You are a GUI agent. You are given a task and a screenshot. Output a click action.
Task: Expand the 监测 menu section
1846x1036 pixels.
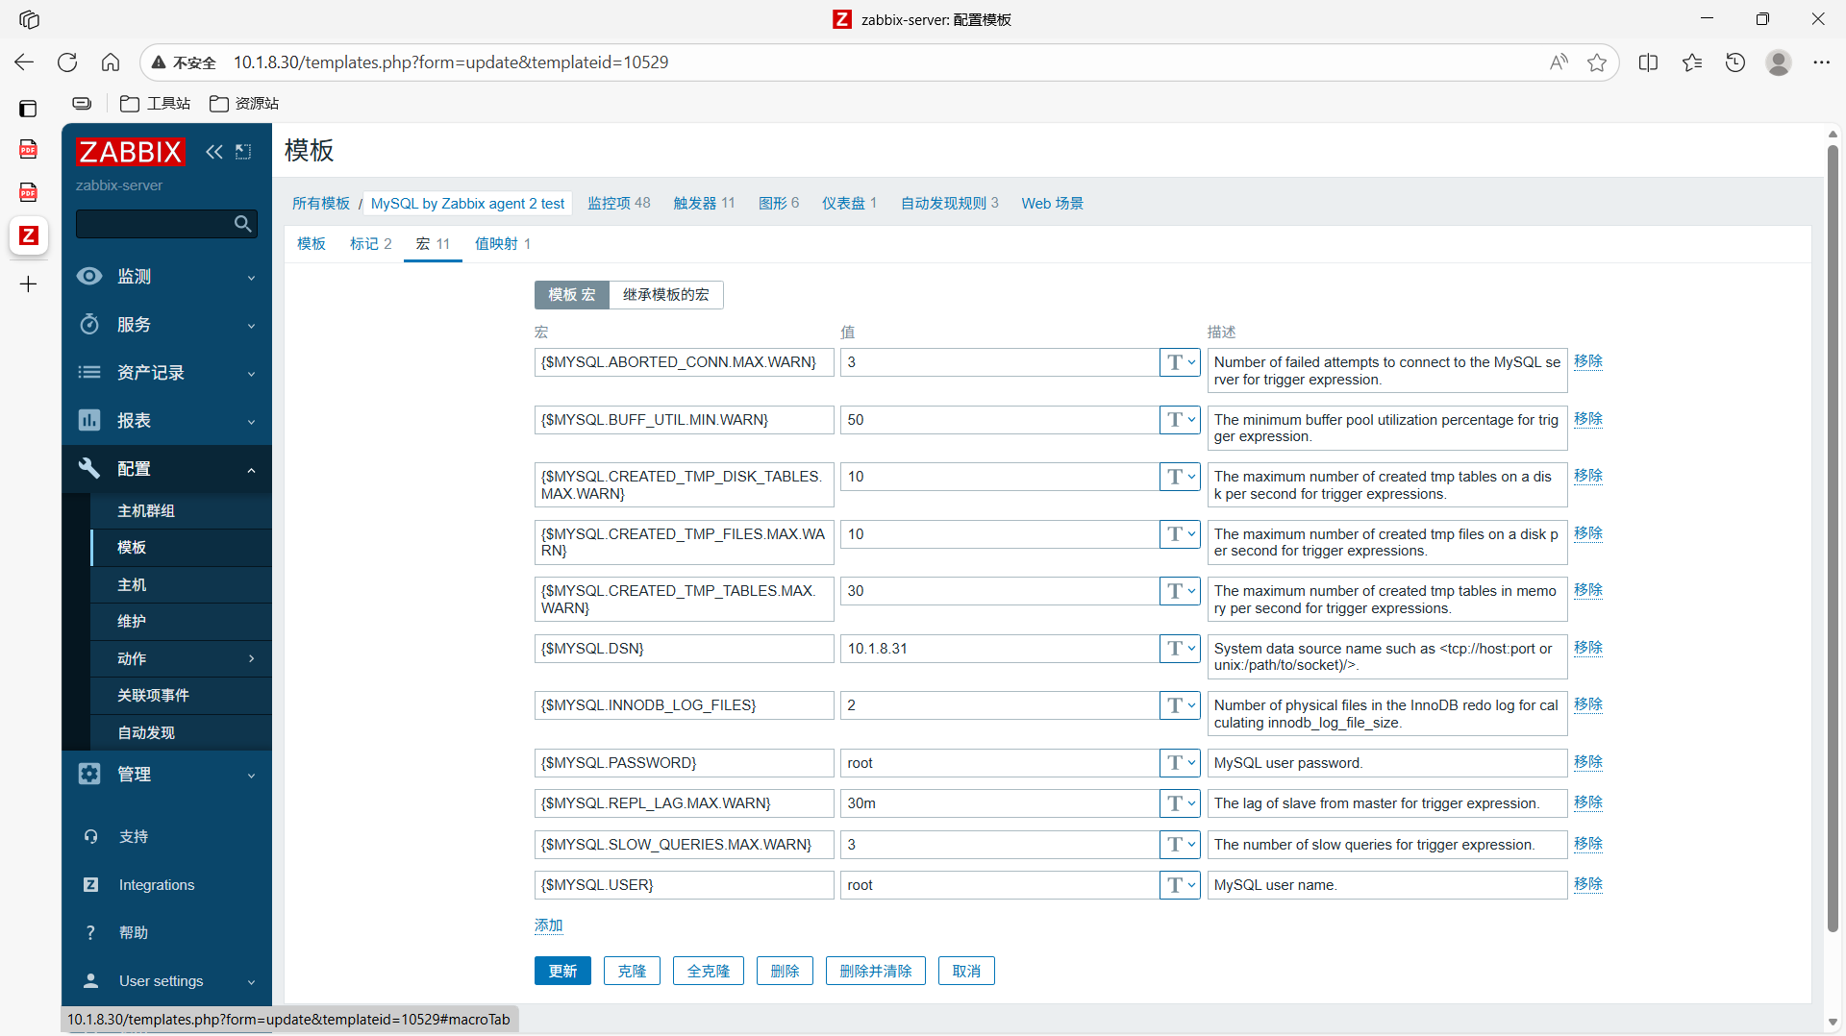pos(167,277)
